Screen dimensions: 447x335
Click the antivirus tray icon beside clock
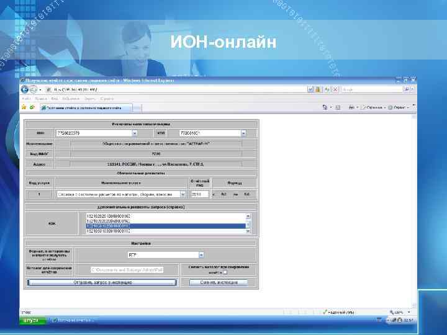point(400,320)
